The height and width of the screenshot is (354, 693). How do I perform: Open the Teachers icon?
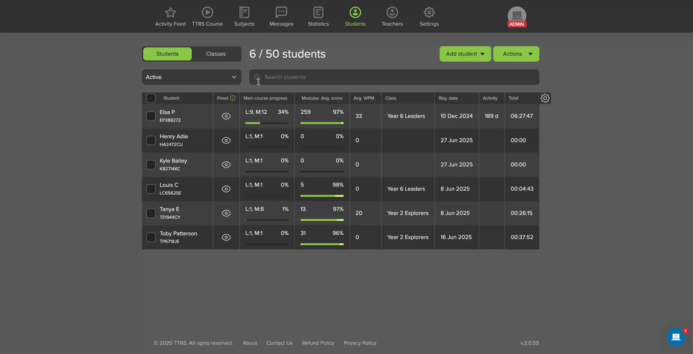(x=392, y=13)
